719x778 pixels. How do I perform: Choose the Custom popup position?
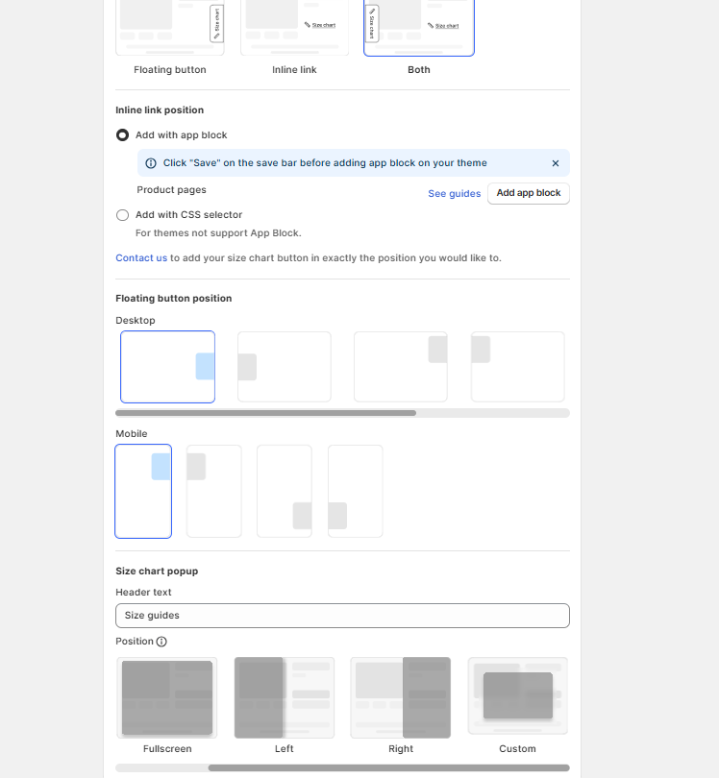(x=517, y=695)
